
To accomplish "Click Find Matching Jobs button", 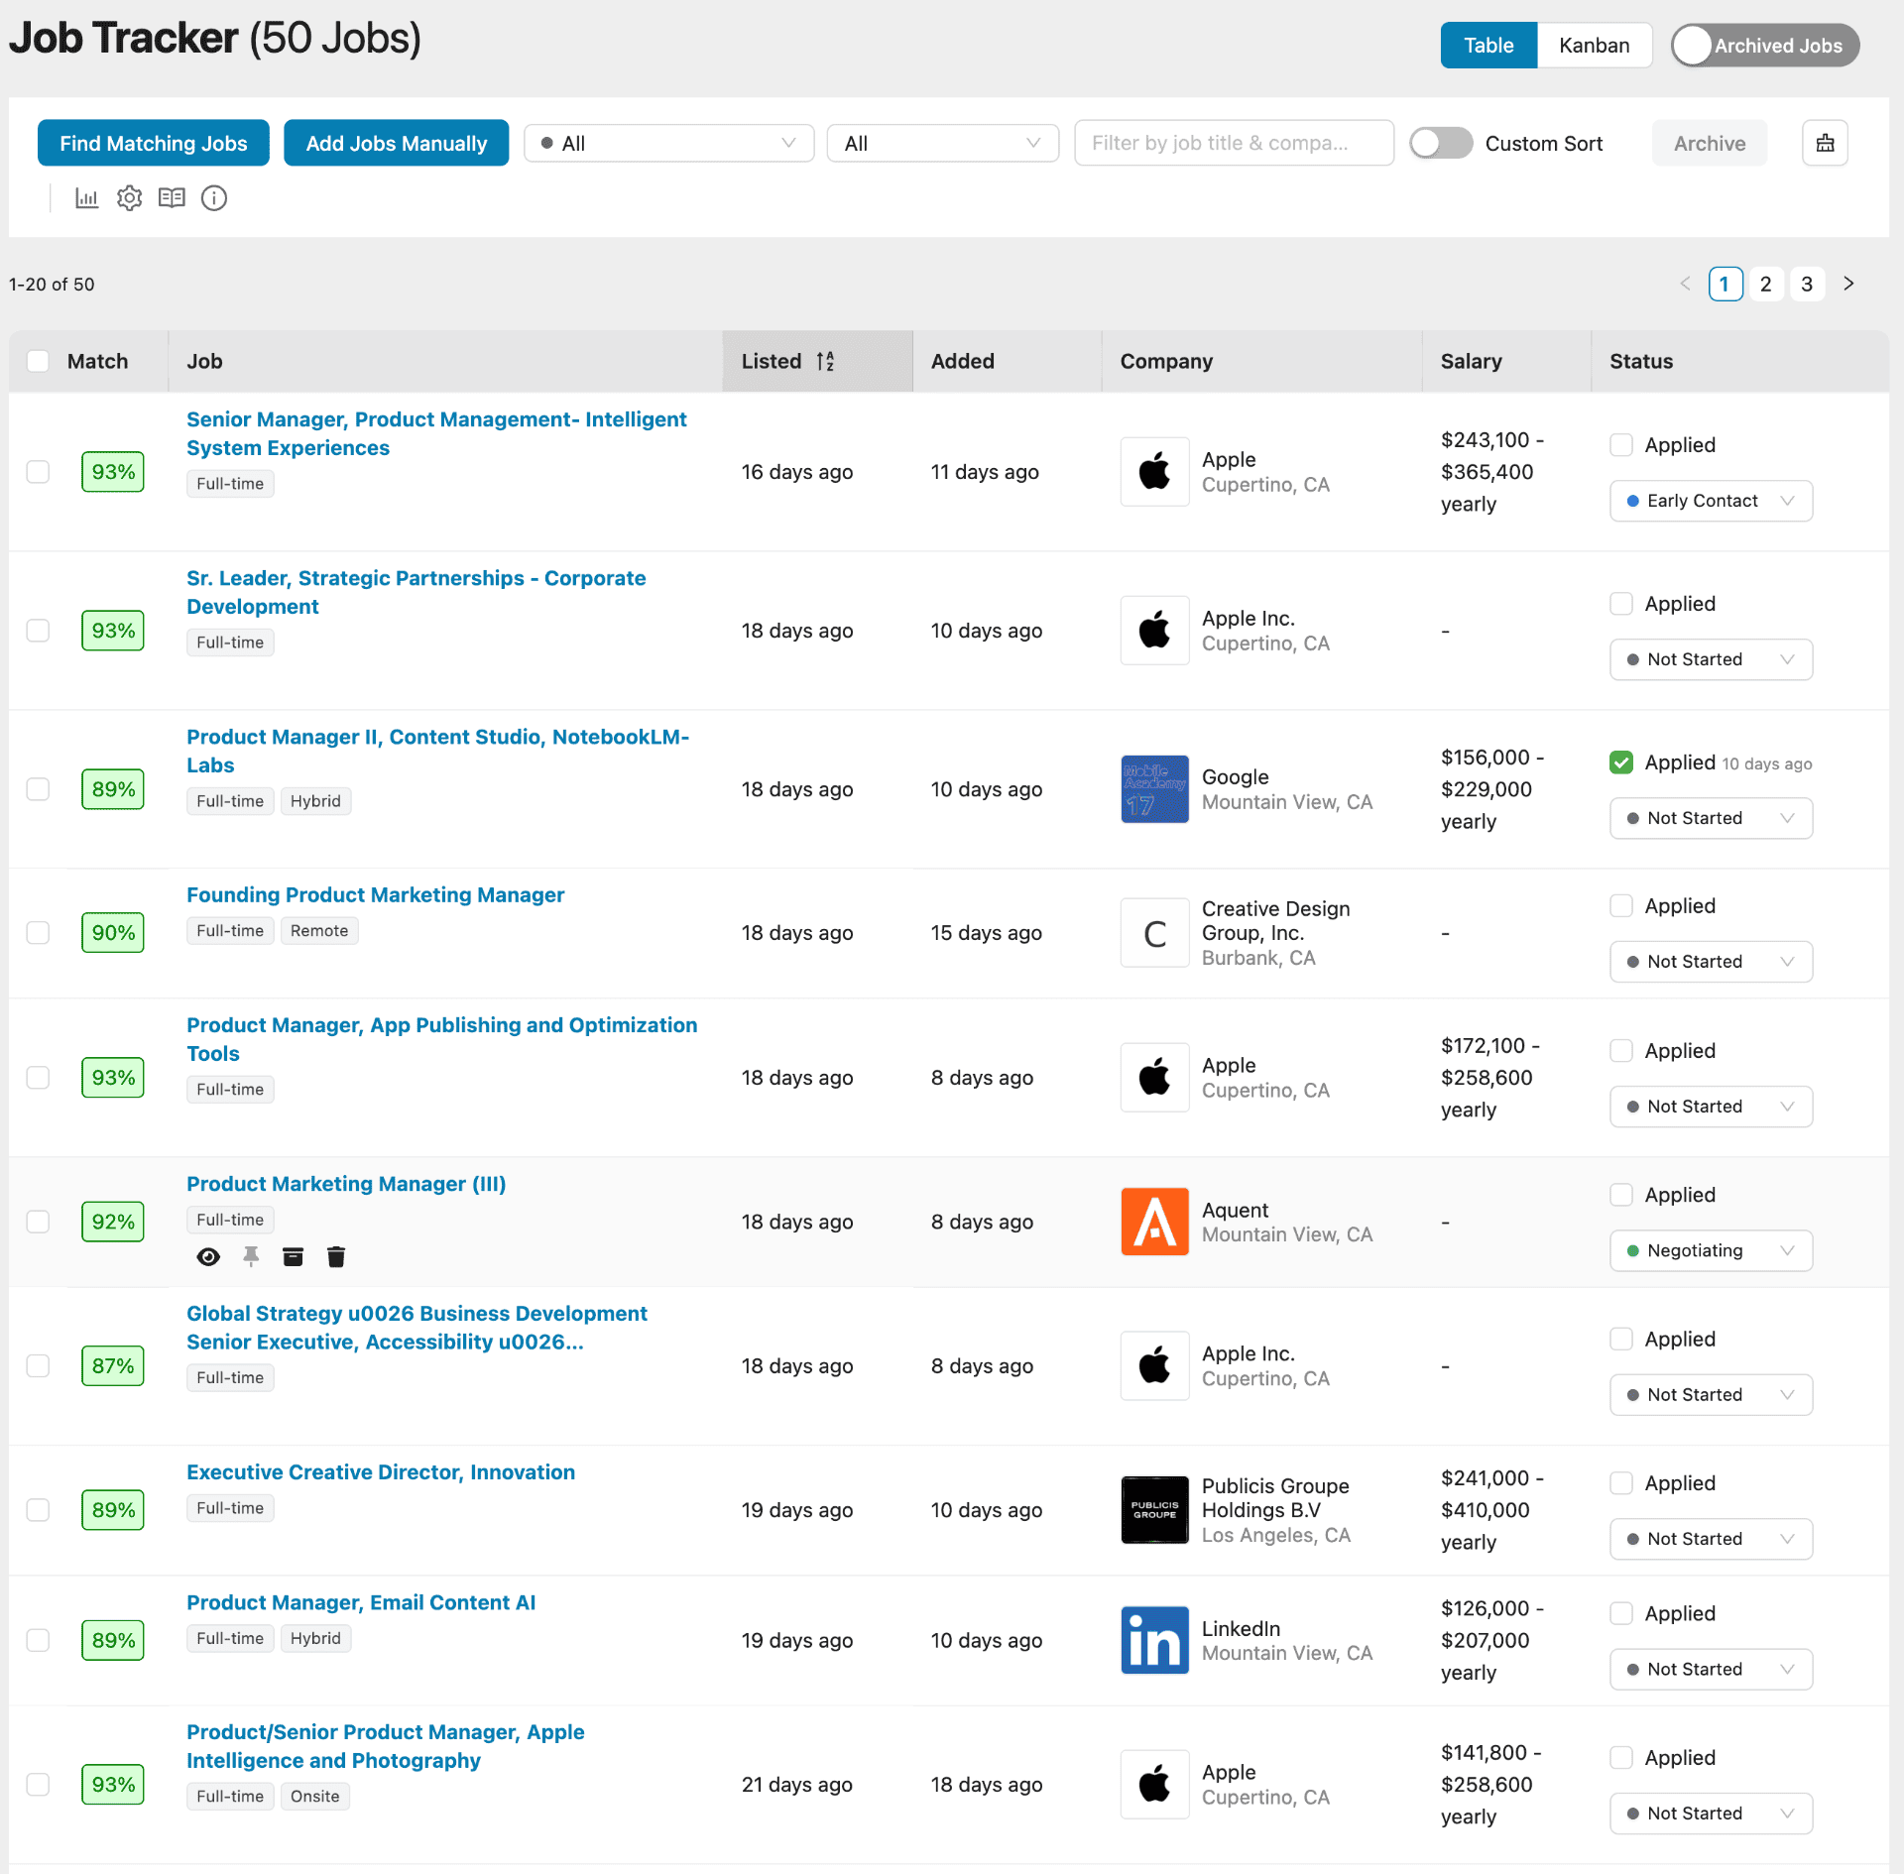I will coord(154,143).
